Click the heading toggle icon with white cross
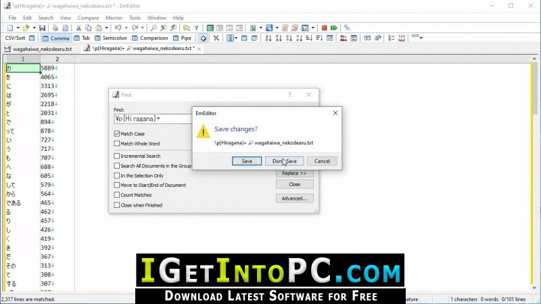Image resolution: width=541 pixels, height=304 pixels. pos(204,38)
